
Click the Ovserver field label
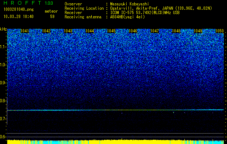(x=73, y=4)
